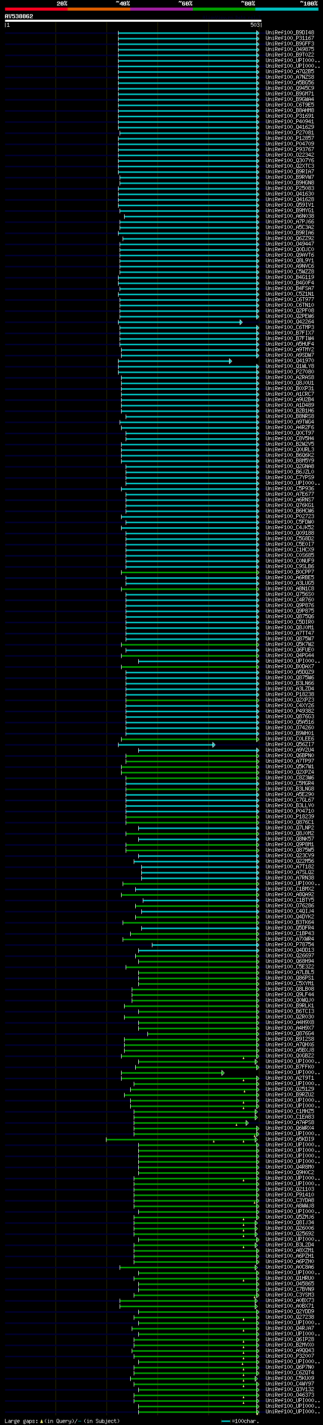
Task: Select hit label UniRef100_C0LEE6
Action: [x=290, y=739]
